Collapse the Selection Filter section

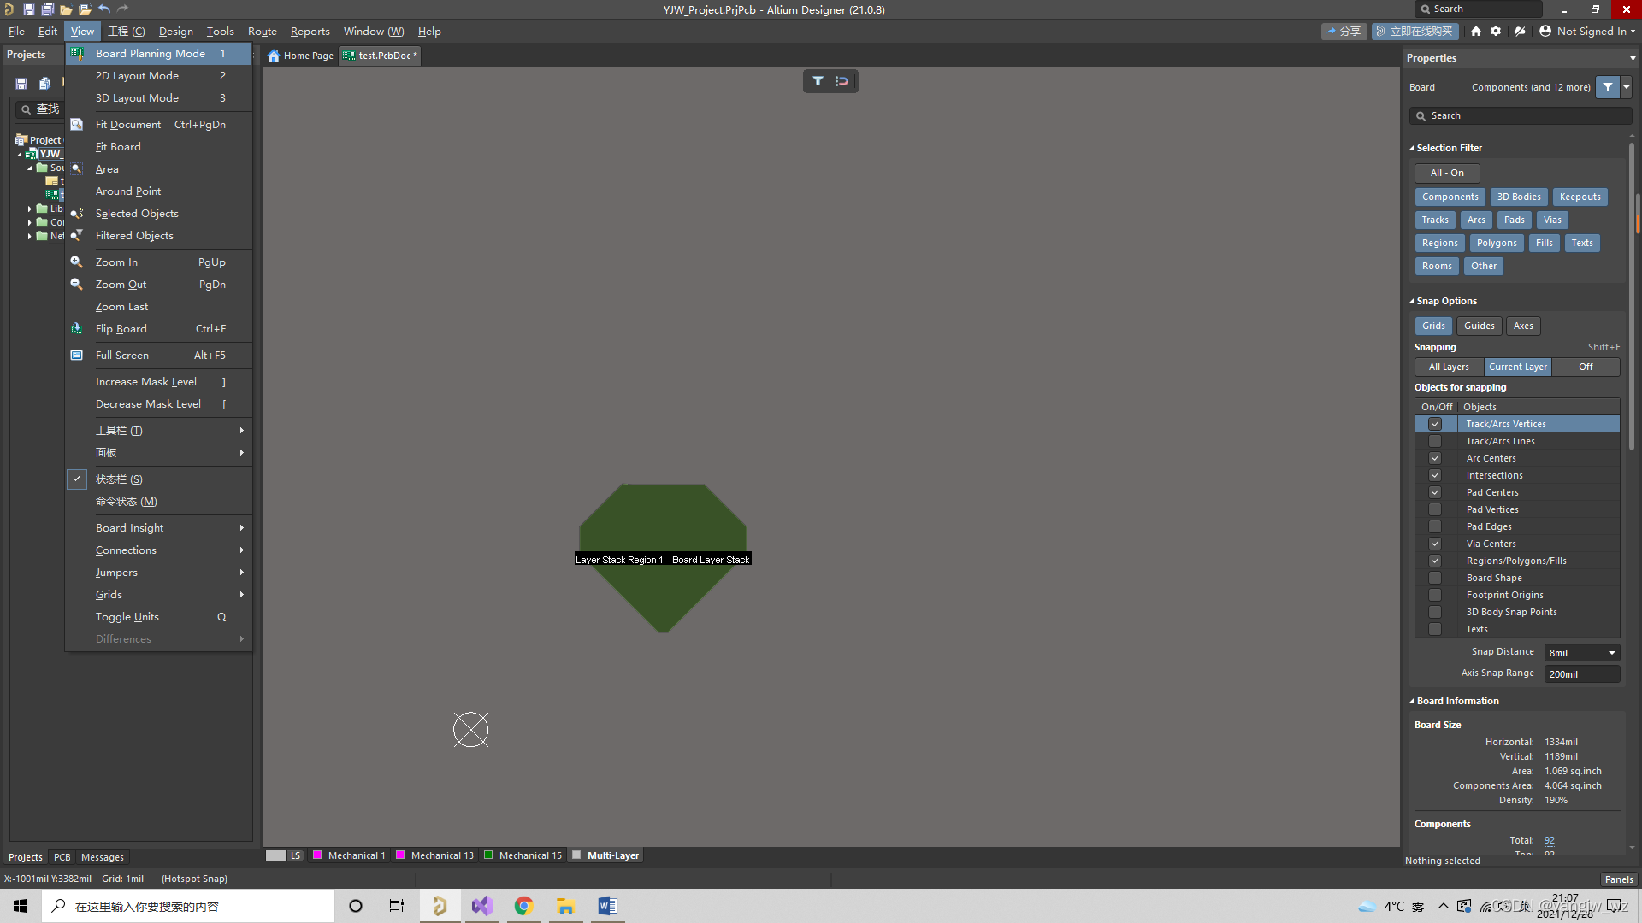point(1412,149)
